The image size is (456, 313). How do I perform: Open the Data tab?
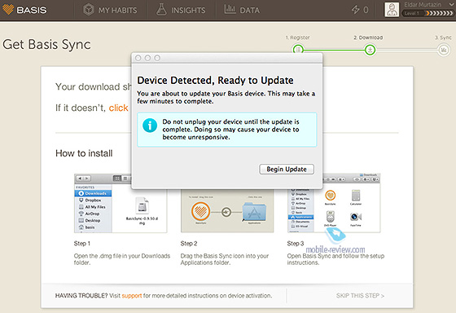tap(242, 10)
